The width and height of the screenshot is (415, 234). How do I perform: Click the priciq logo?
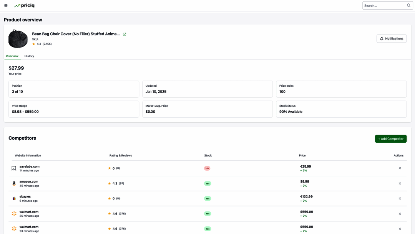[24, 6]
